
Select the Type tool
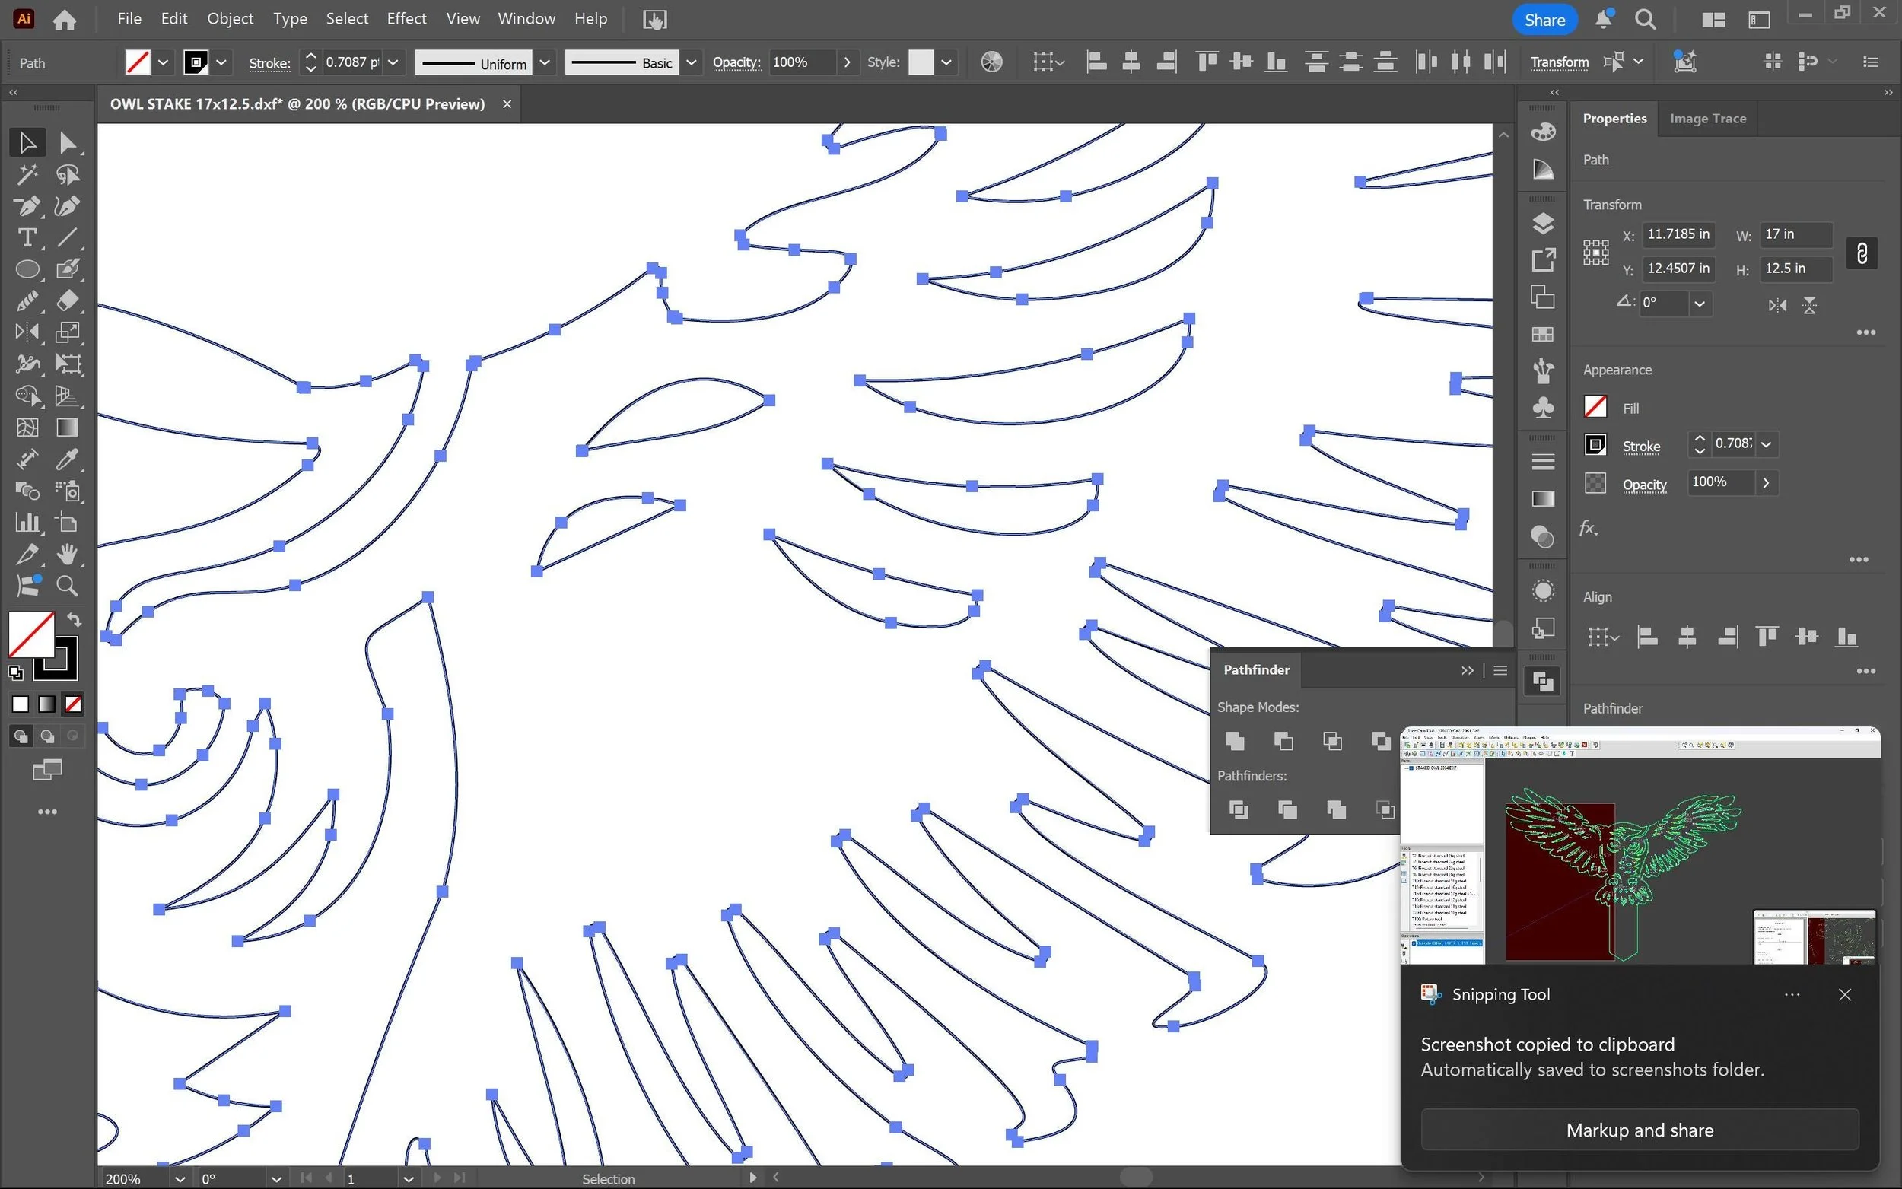pyautogui.click(x=27, y=237)
